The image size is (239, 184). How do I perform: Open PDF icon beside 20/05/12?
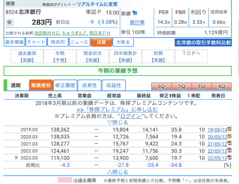[x=229, y=136]
